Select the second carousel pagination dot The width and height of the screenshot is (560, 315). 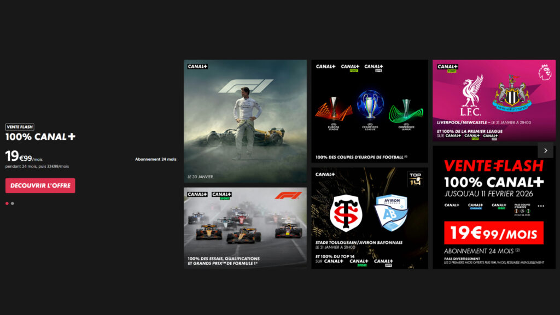(12, 203)
